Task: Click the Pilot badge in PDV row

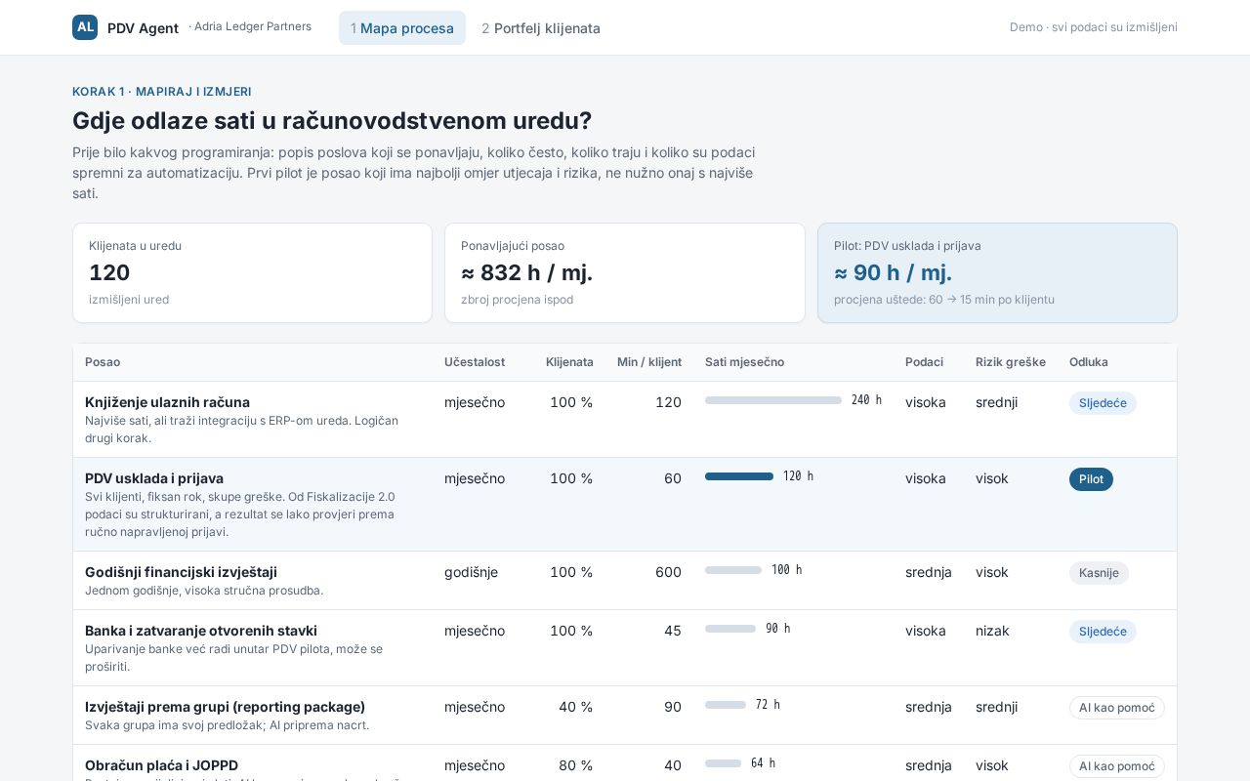Action: 1091,479
